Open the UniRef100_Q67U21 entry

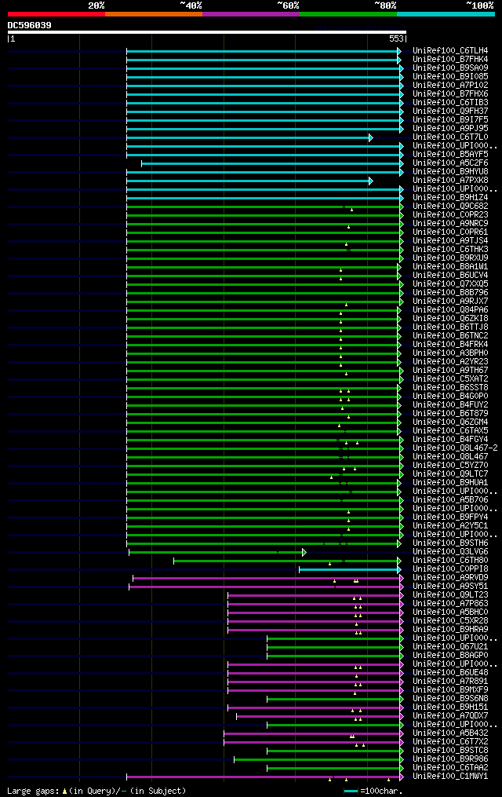point(450,647)
